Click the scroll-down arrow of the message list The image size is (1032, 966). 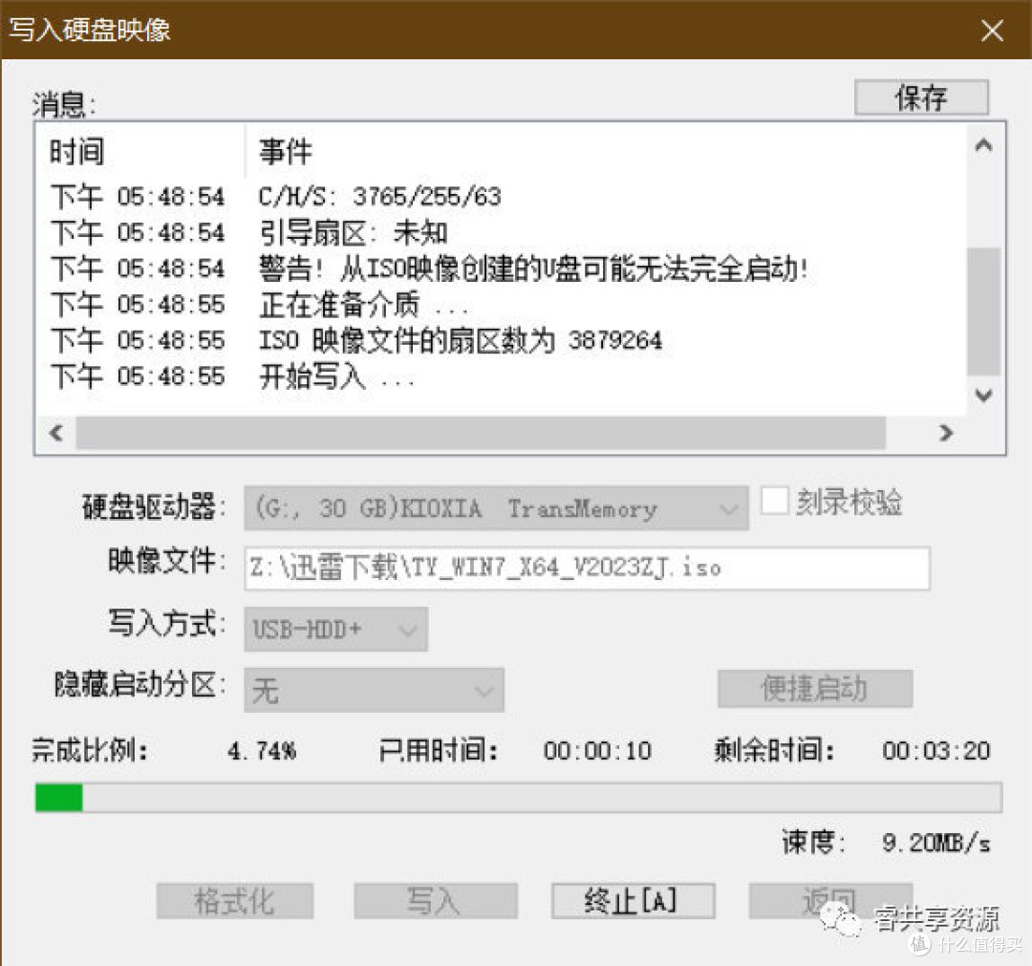point(984,395)
